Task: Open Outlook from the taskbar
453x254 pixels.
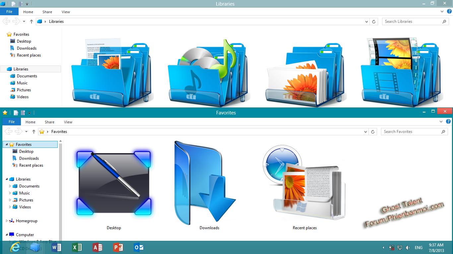Action: point(138,247)
